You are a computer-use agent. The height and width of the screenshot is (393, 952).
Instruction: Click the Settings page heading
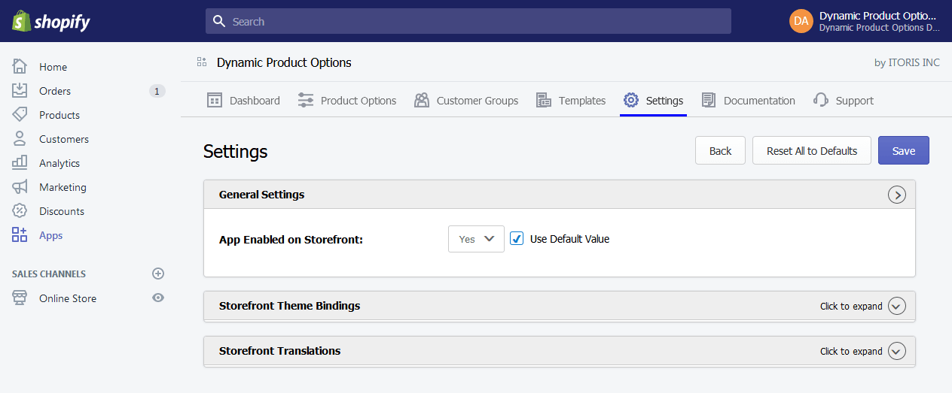pyautogui.click(x=236, y=151)
